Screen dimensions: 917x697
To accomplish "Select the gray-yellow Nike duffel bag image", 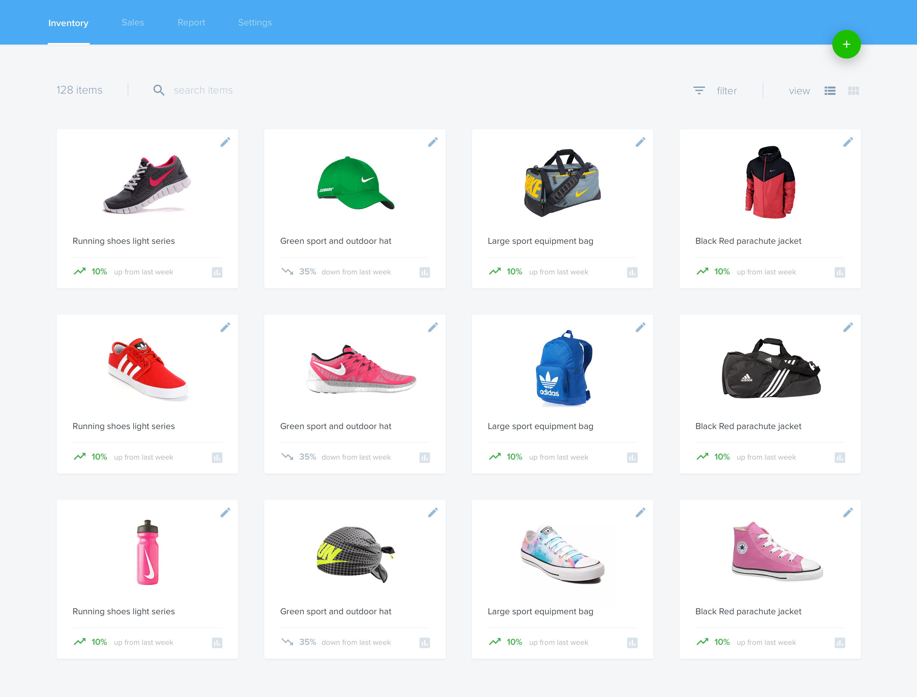I will pos(563,183).
